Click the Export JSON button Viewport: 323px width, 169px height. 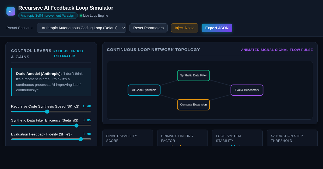point(217,28)
